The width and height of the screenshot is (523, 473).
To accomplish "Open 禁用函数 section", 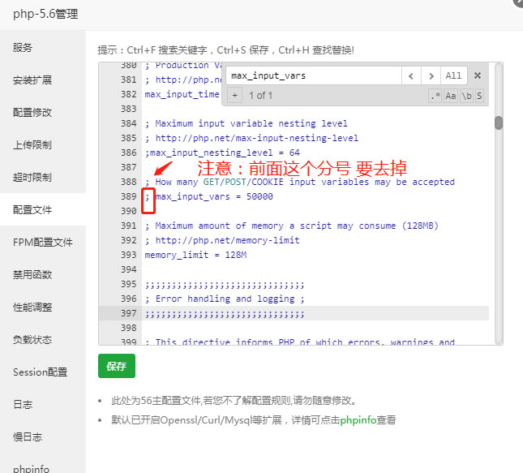I will [x=32, y=274].
